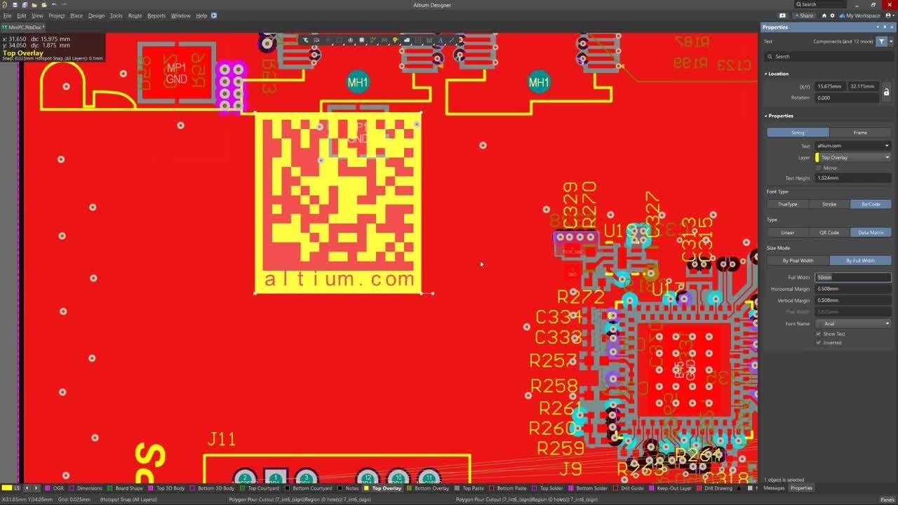
Task: Select TrueType font type
Action: [x=787, y=204]
